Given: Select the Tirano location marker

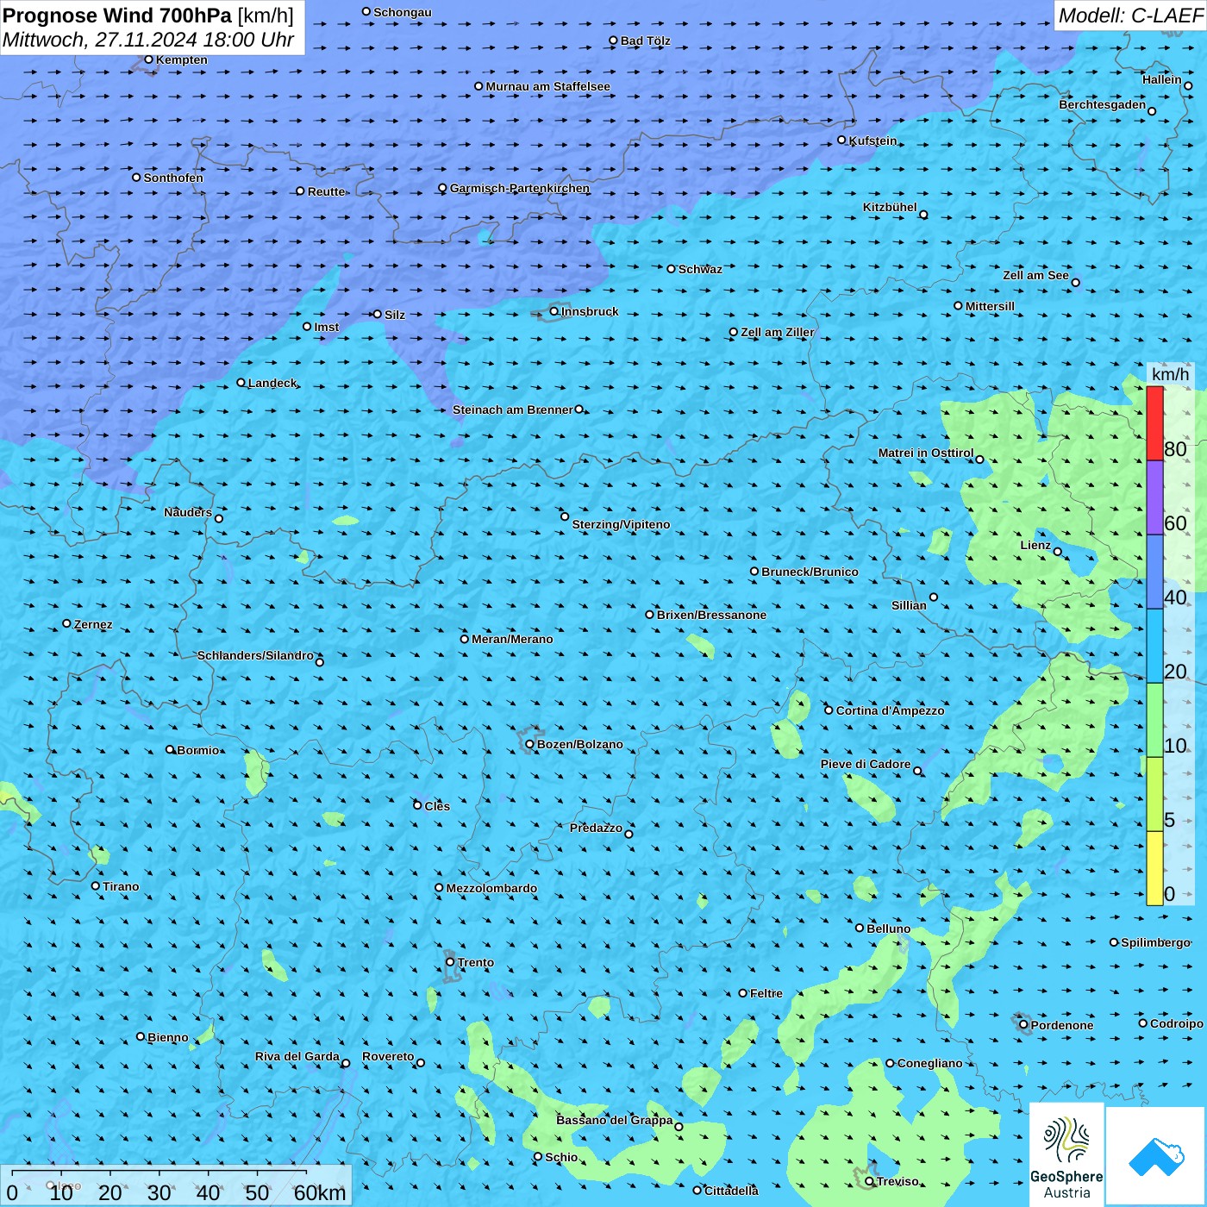Looking at the screenshot, I should (96, 885).
